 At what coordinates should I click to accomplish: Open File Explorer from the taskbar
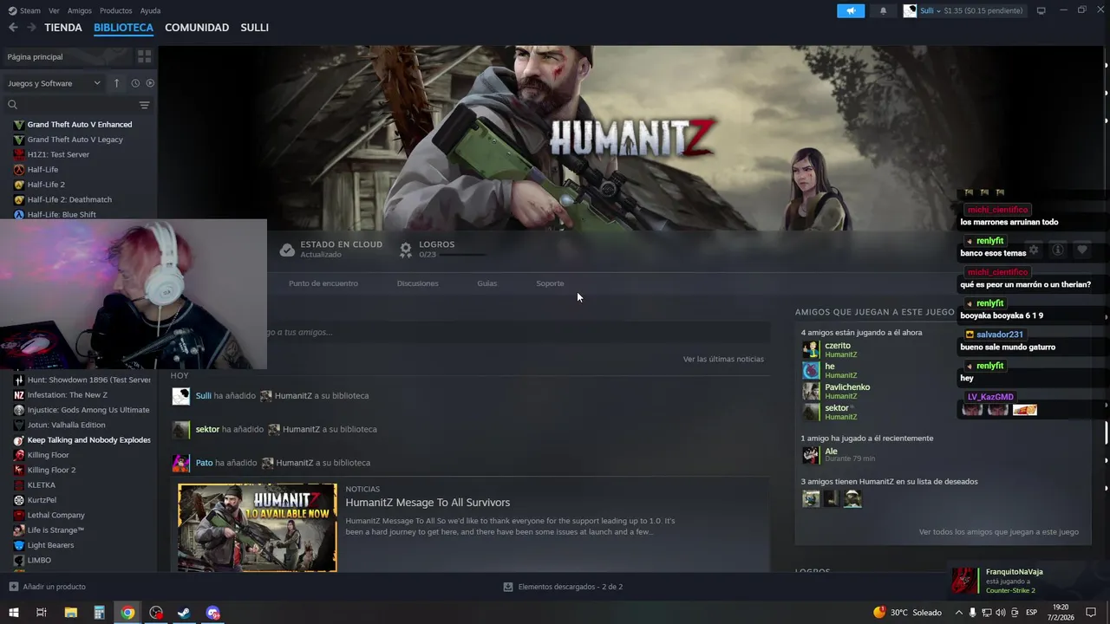point(70,613)
